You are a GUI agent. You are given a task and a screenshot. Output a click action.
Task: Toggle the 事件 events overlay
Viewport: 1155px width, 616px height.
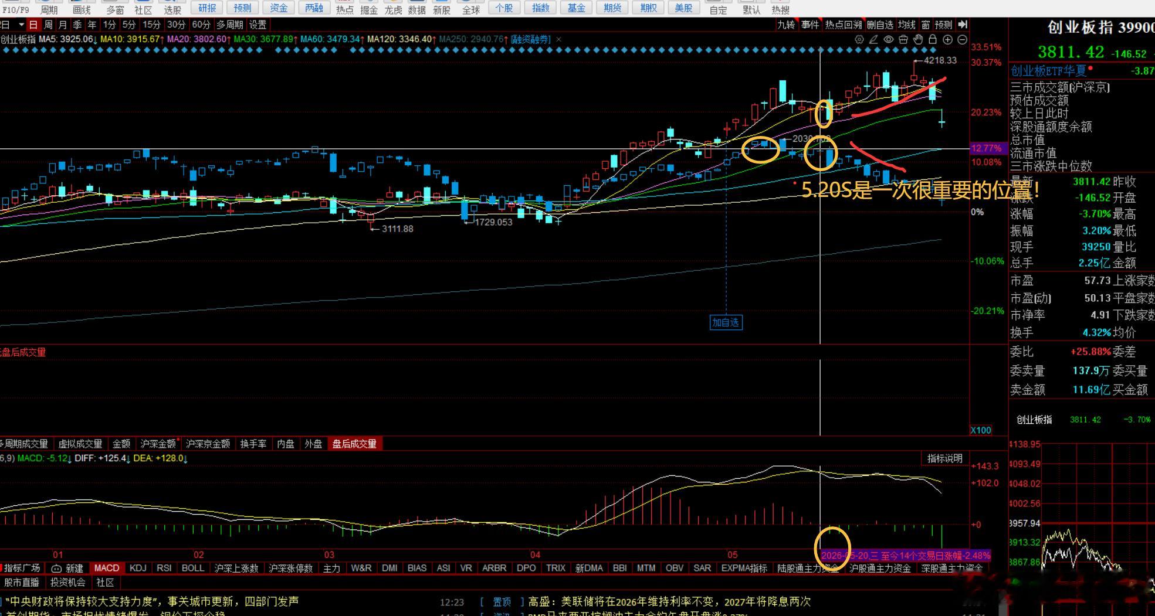[810, 25]
